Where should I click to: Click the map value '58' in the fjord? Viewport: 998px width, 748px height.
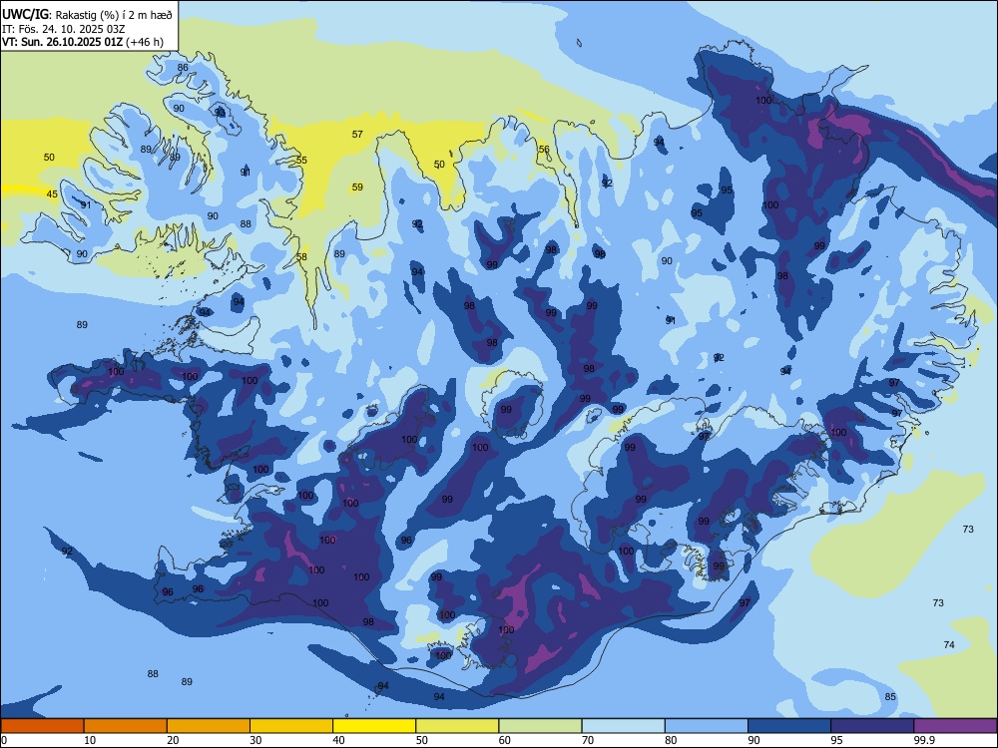coord(301,257)
